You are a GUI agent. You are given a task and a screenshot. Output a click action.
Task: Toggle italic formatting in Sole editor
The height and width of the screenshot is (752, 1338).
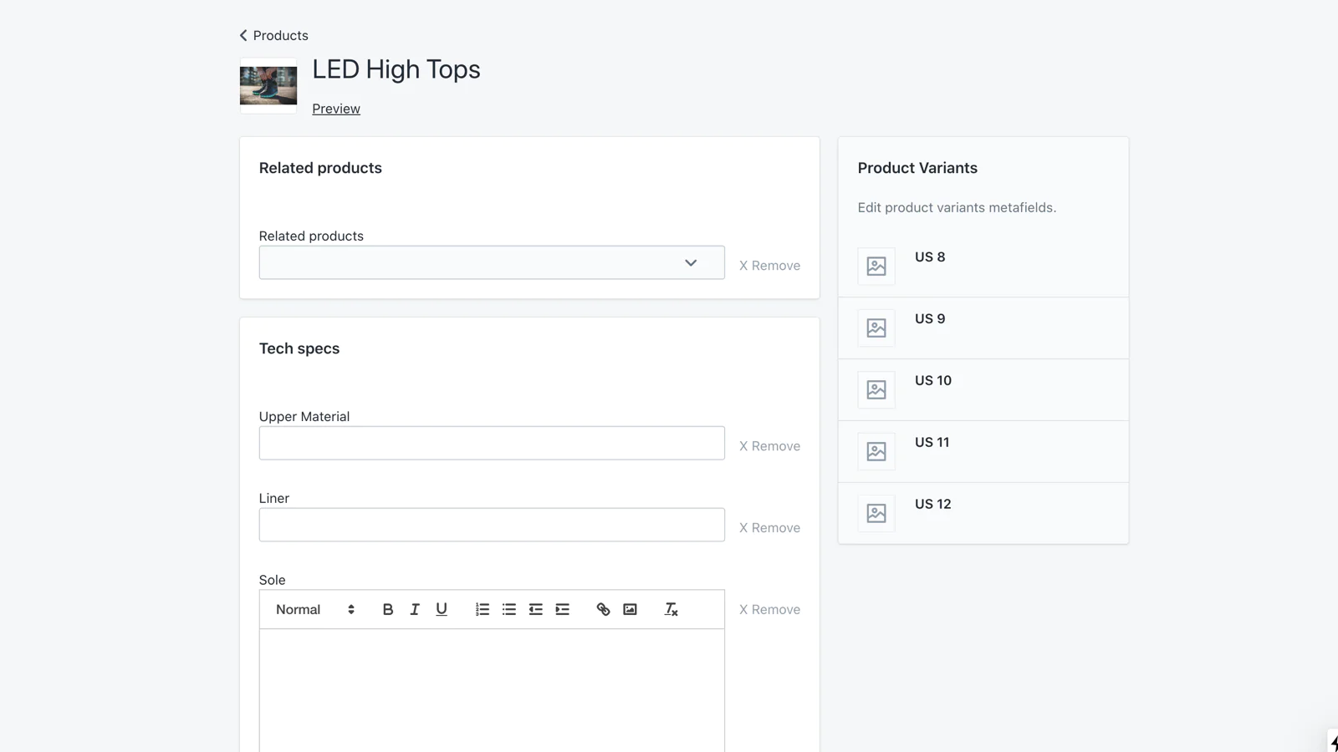pyautogui.click(x=415, y=610)
